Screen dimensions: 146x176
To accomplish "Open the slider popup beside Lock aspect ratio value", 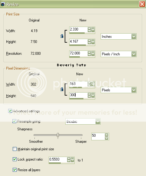I will [73, 159].
